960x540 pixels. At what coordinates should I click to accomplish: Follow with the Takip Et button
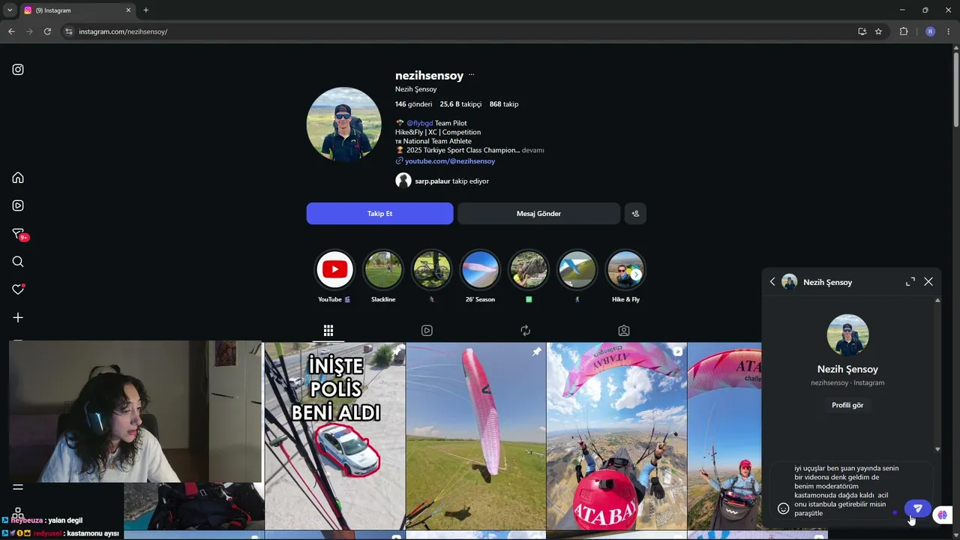click(x=379, y=214)
